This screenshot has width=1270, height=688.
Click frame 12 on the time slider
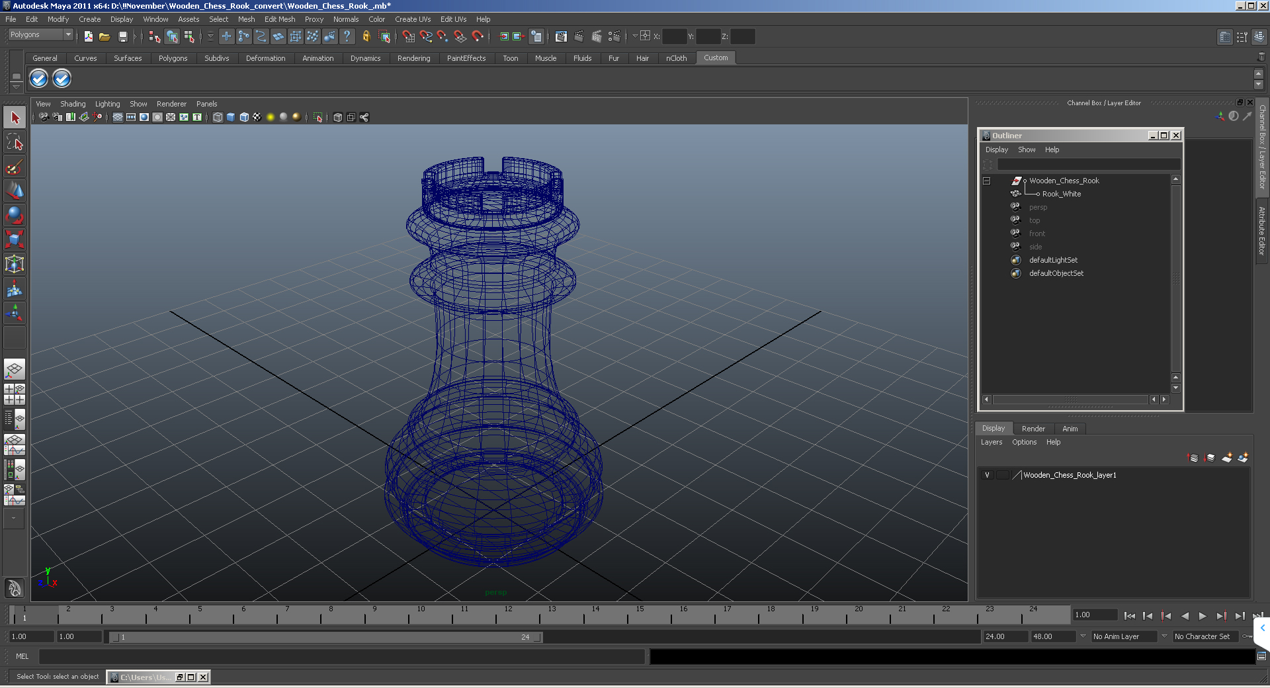[508, 615]
